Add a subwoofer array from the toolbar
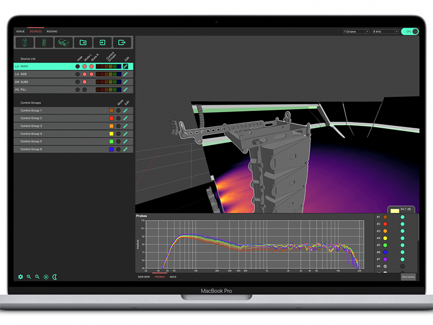This screenshot has width=433, height=325. coord(63,43)
